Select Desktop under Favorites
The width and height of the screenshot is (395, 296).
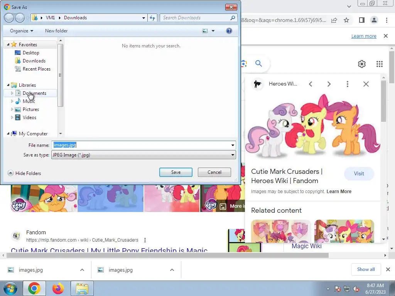coord(27,52)
